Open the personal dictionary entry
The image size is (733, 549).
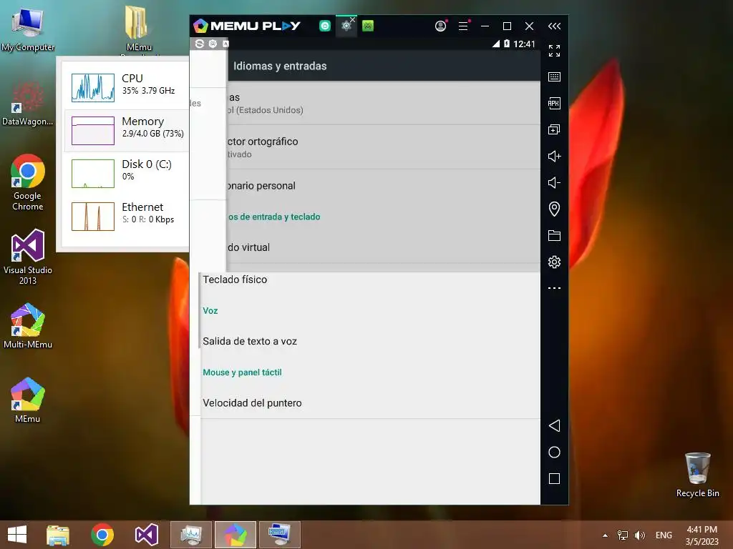coord(384,186)
